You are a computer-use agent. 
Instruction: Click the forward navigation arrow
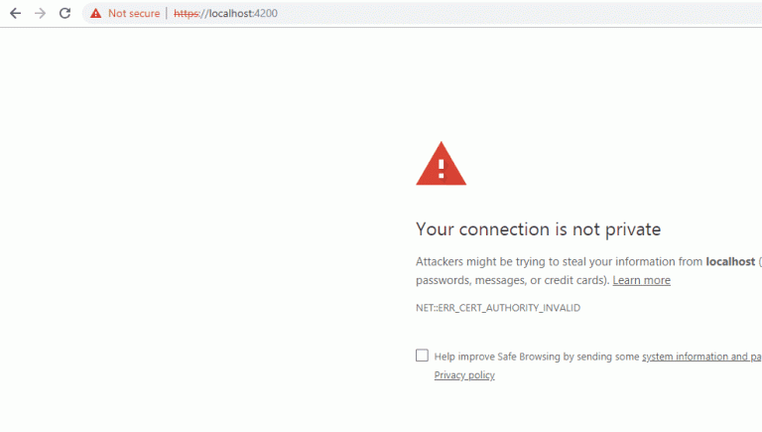click(x=41, y=13)
